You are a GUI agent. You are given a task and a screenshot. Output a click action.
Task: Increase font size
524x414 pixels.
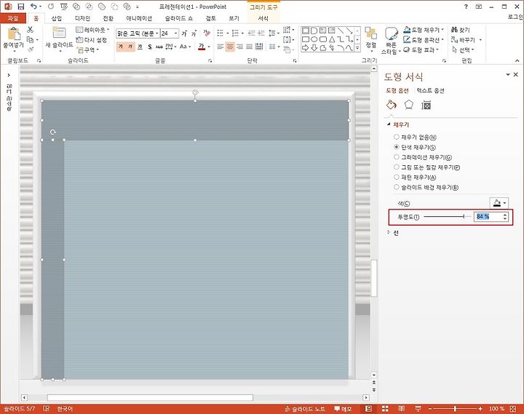pyautogui.click(x=184, y=33)
